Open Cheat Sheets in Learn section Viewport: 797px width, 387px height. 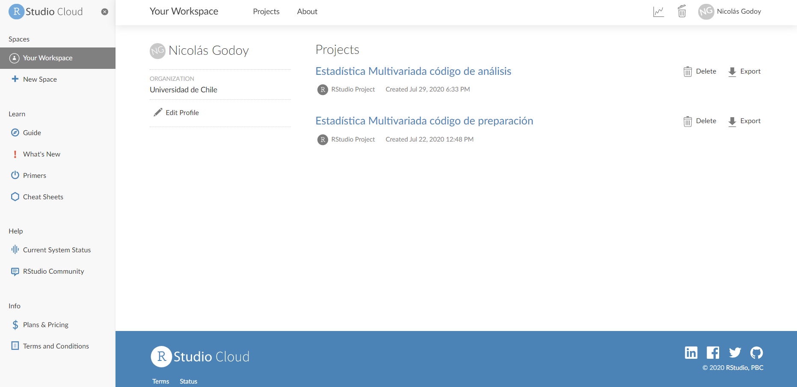point(43,197)
